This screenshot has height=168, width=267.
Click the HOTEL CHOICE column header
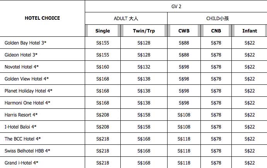[x=42, y=18]
